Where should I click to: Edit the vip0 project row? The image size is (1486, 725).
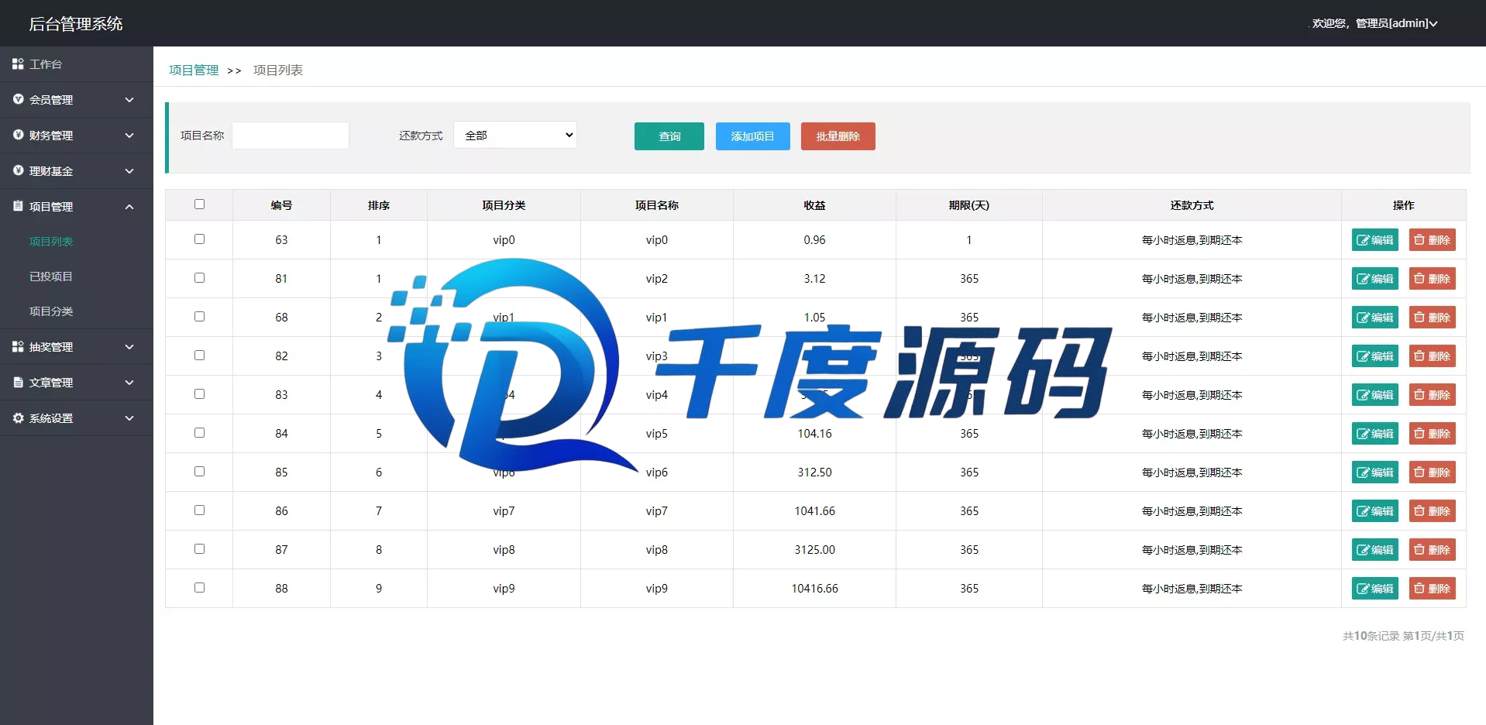click(x=1375, y=240)
